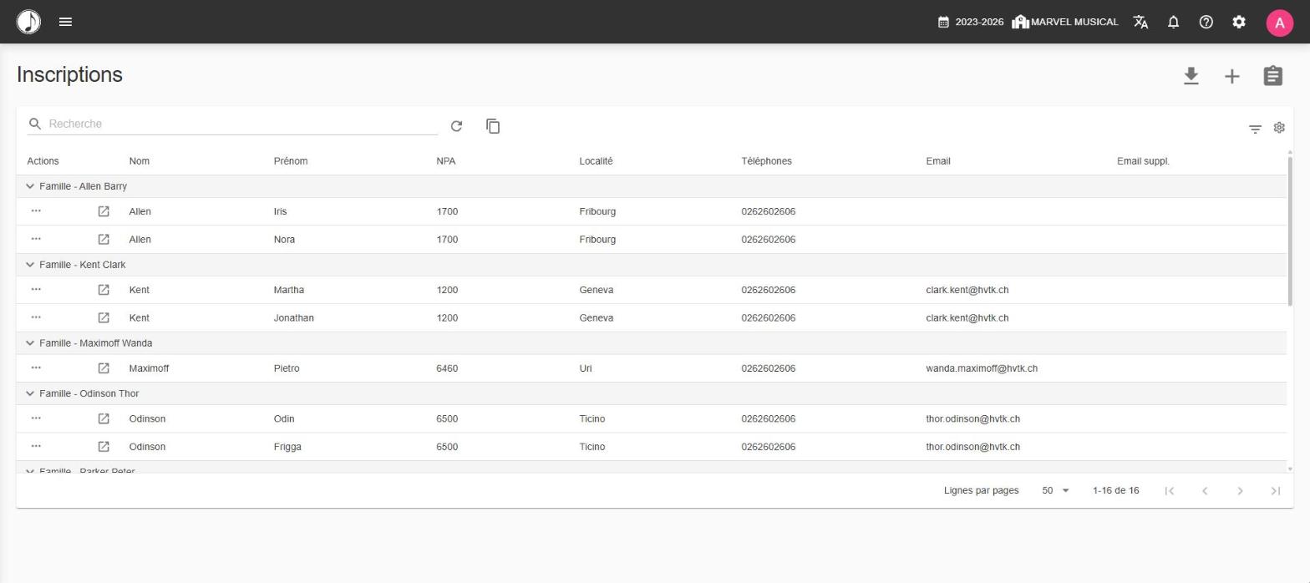Sort table by Prénom column header
The height and width of the screenshot is (583, 1310).
[291, 161]
